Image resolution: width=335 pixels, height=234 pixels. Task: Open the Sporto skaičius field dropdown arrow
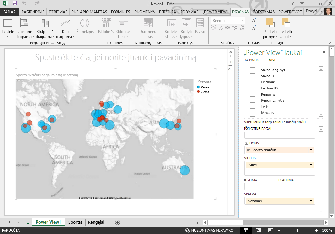(x=311, y=150)
